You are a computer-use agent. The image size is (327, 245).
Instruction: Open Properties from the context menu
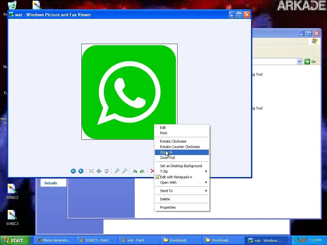182,207
